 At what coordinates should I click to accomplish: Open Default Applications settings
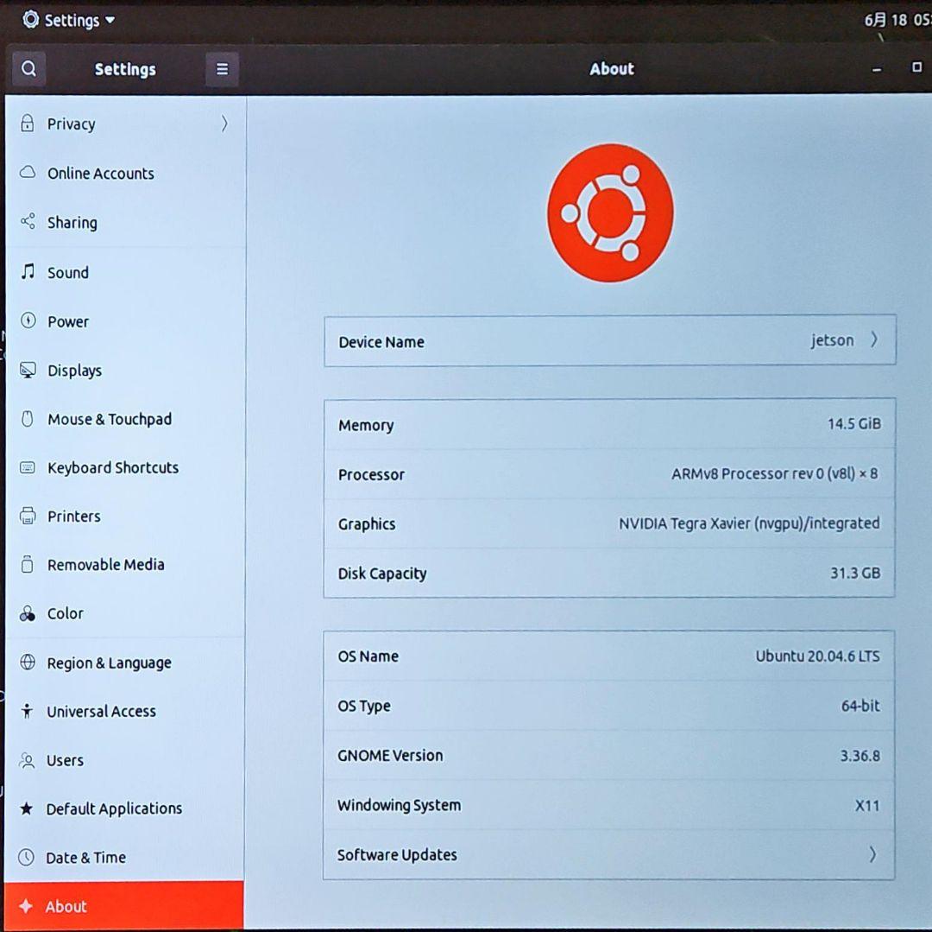125,808
